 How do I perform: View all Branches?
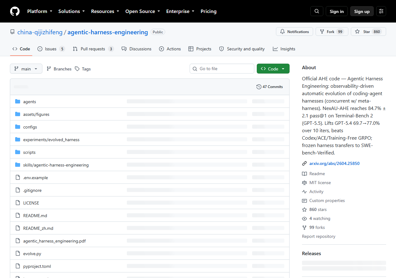(59, 69)
